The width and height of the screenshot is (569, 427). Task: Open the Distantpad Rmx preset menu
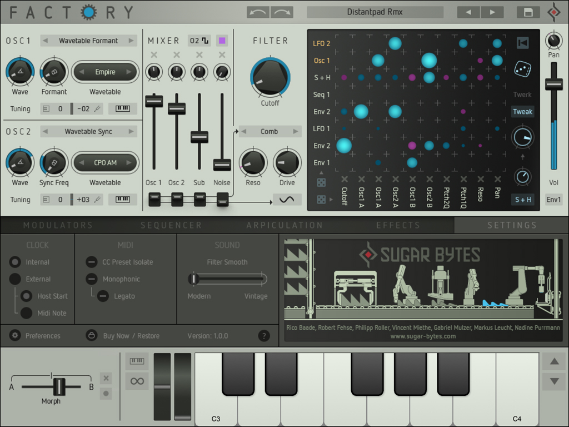tap(375, 12)
